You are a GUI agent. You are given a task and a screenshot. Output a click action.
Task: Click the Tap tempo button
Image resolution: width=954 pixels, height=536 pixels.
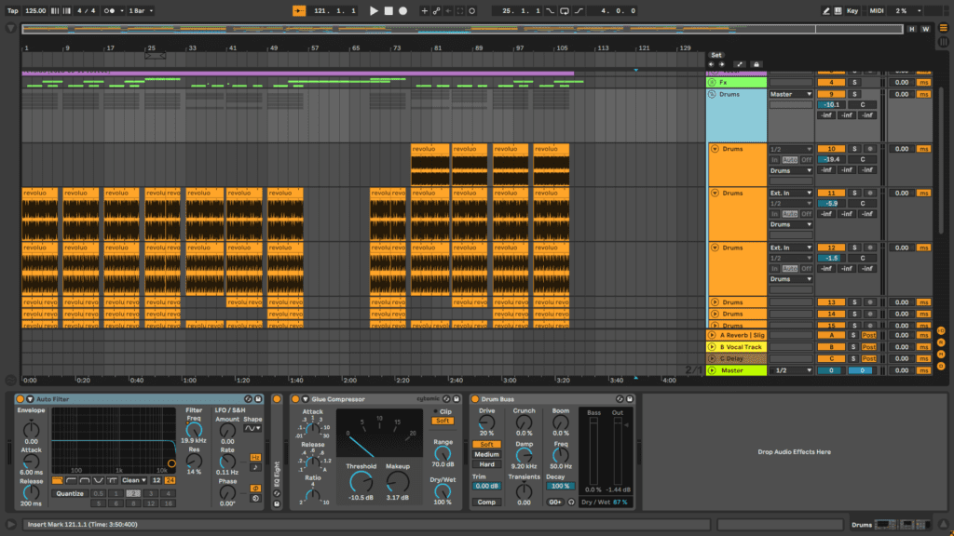(x=13, y=11)
